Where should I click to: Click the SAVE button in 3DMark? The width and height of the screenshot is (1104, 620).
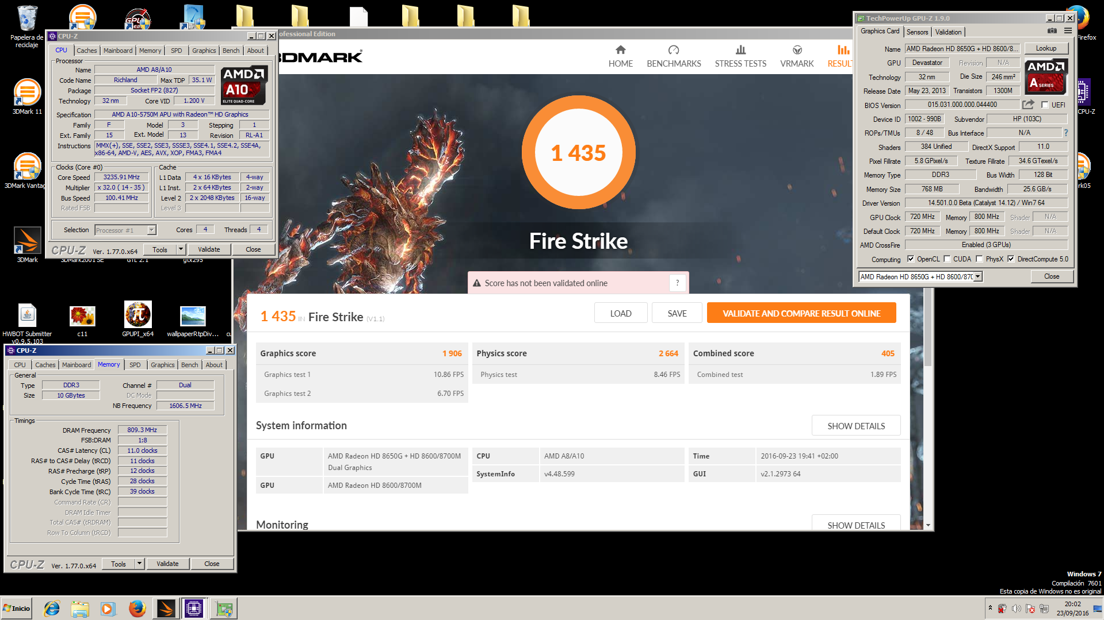677,313
